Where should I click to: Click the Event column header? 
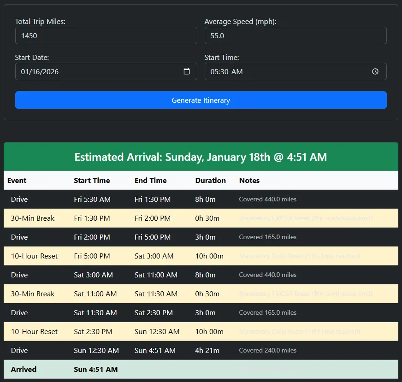click(x=17, y=180)
